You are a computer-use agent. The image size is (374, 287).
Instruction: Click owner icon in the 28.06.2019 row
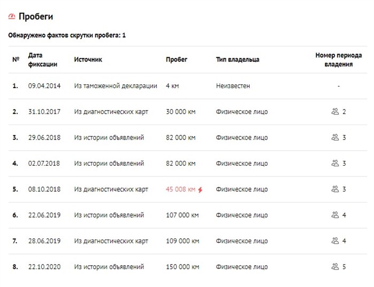tap(335, 241)
